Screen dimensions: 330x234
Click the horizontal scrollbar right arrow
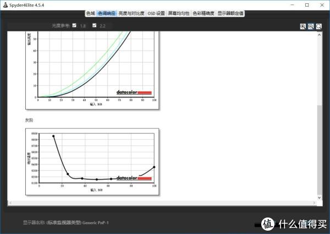[314, 203]
